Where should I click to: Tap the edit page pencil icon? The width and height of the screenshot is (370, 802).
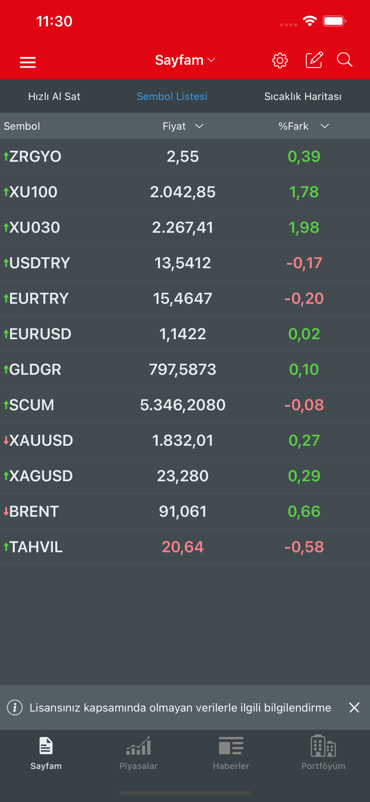(x=314, y=60)
